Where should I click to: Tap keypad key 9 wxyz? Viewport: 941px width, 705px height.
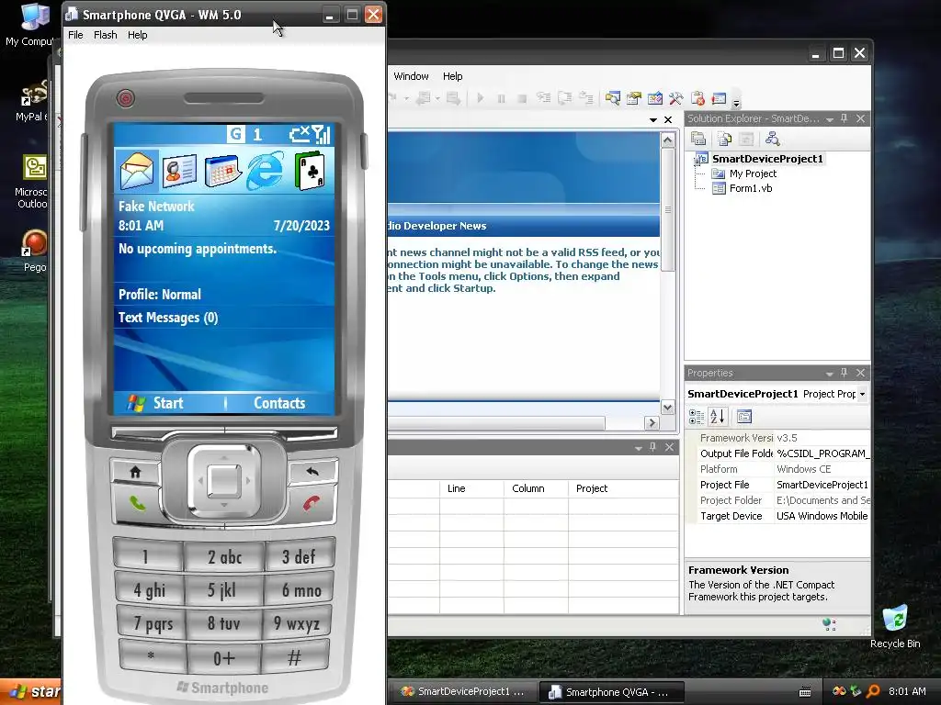point(297,624)
